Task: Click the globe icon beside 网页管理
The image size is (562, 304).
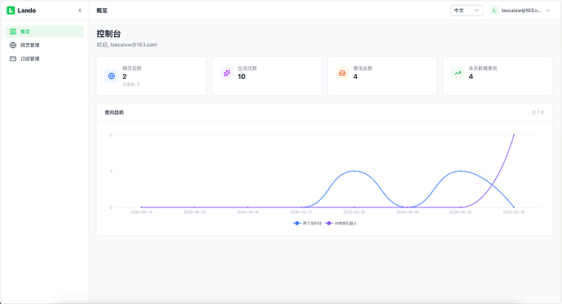Action: [x=13, y=45]
